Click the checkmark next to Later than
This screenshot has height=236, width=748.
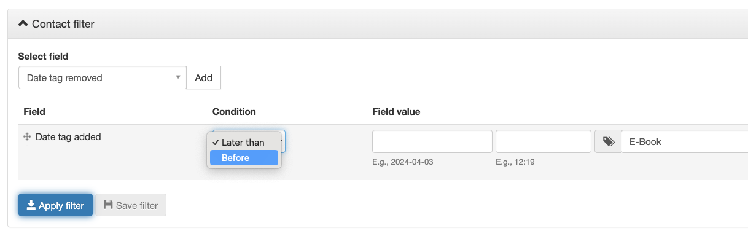click(x=215, y=142)
